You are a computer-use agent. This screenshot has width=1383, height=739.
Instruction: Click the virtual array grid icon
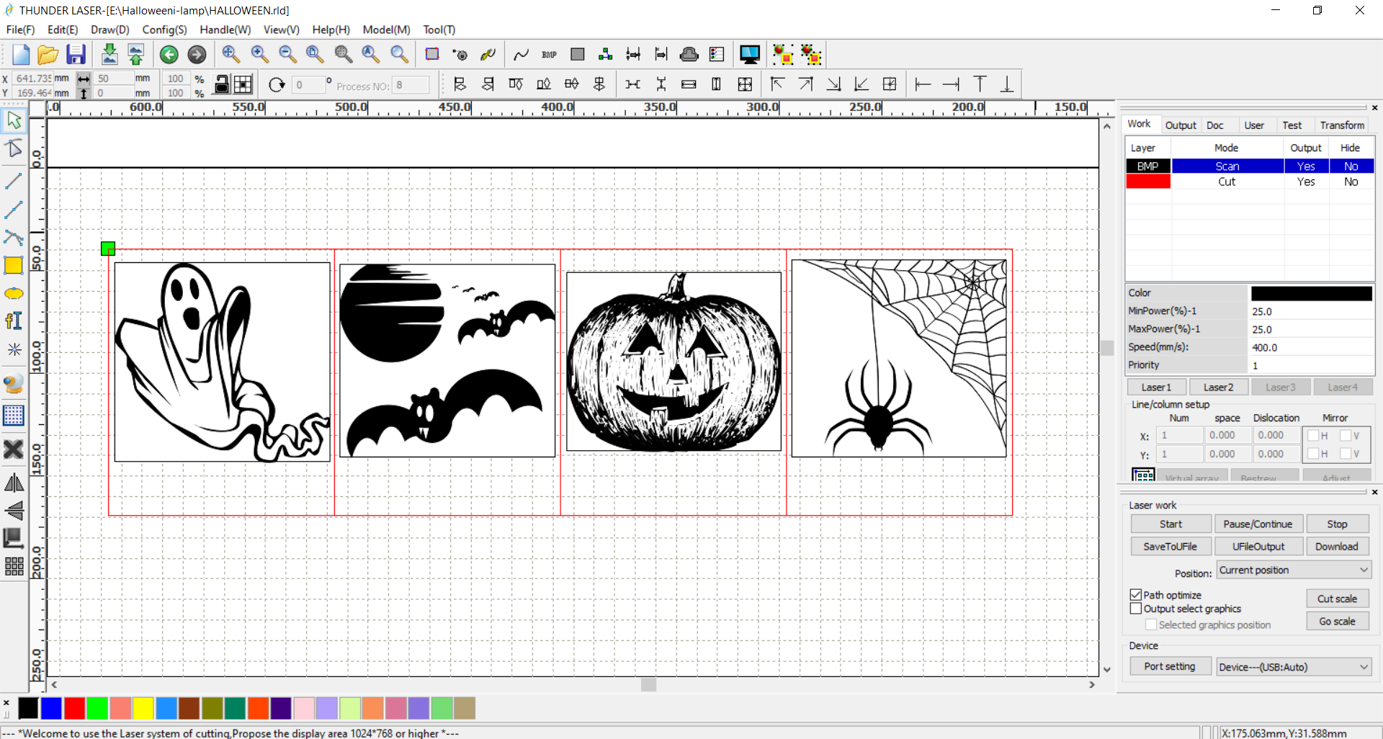pos(1143,475)
